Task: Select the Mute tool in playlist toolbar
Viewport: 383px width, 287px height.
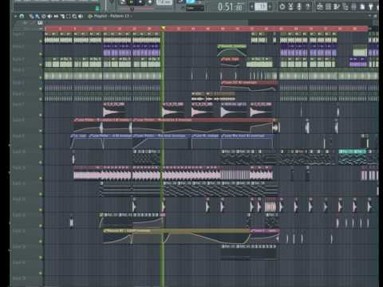Action: tap(49, 17)
